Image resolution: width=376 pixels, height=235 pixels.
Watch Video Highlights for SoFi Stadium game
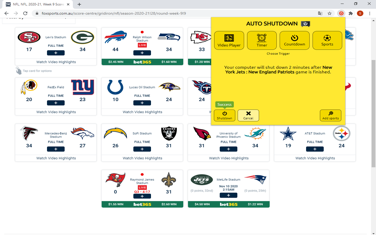click(x=142, y=158)
